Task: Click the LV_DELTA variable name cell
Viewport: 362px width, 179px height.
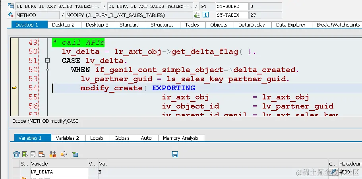Action: pos(59,172)
